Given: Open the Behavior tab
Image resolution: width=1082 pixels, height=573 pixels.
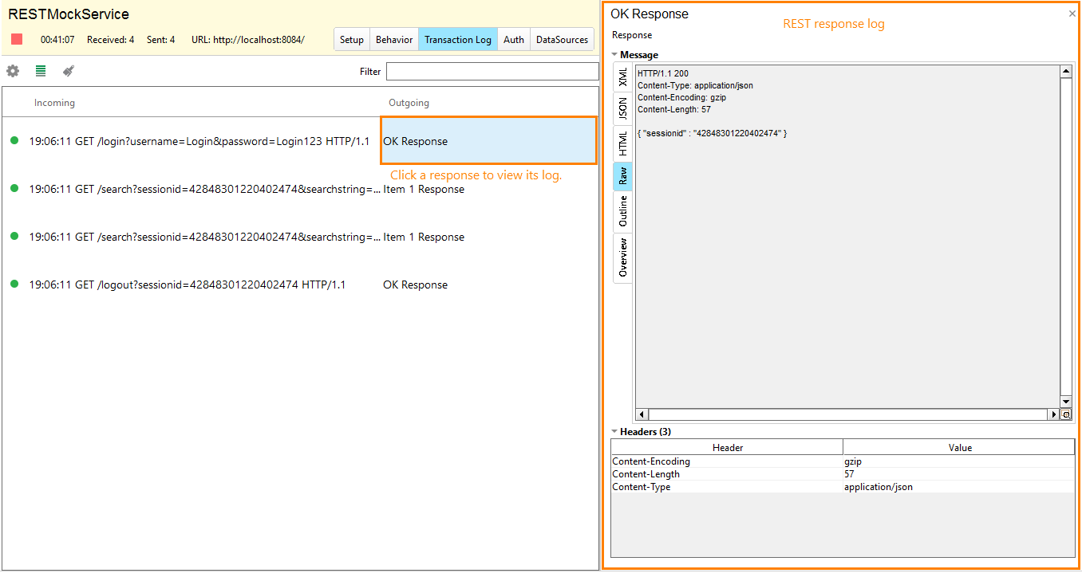Looking at the screenshot, I should [x=393, y=38].
